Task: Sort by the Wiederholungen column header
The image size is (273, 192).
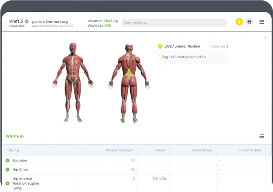Action: click(119, 150)
